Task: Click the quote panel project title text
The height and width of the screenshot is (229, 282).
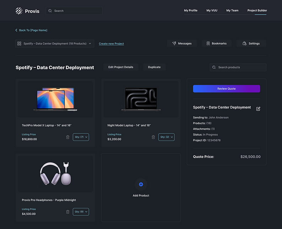Action: [222, 107]
